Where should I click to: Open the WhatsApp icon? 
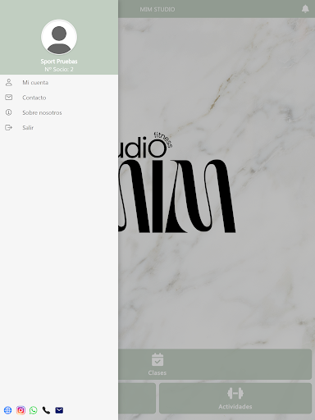[34, 410]
